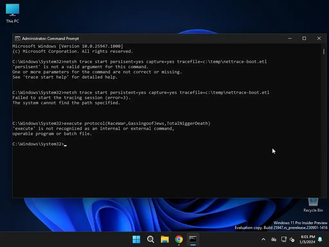
Task: Click 'operable program or batch file.' line
Action: coord(52,134)
